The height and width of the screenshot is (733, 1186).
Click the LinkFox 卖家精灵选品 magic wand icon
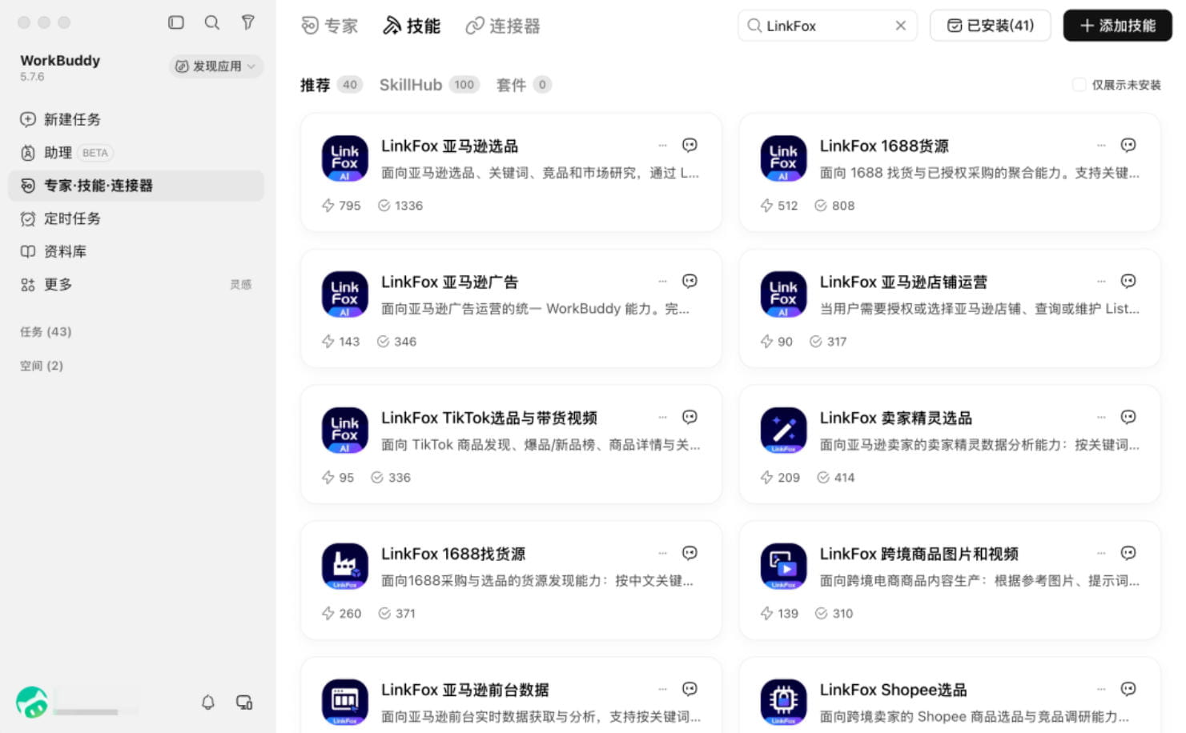[783, 431]
